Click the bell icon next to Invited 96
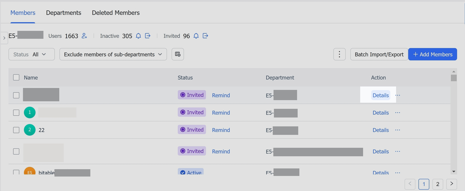Image resolution: width=465 pixels, height=191 pixels. 196,36
